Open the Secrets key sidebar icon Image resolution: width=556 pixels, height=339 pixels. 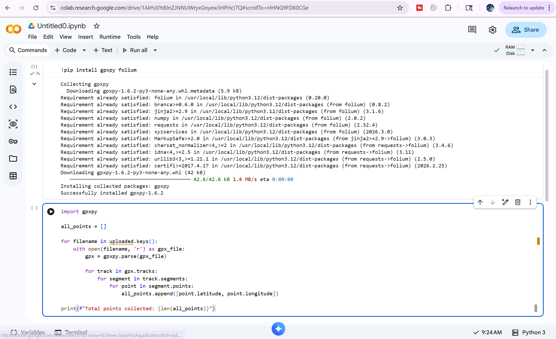[x=13, y=141]
